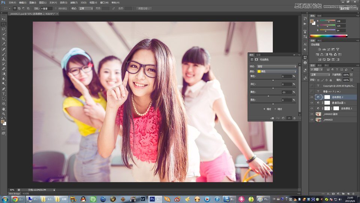360x203 pixels.
Task: Select the Brush tool in toolbox
Action: 4,54
